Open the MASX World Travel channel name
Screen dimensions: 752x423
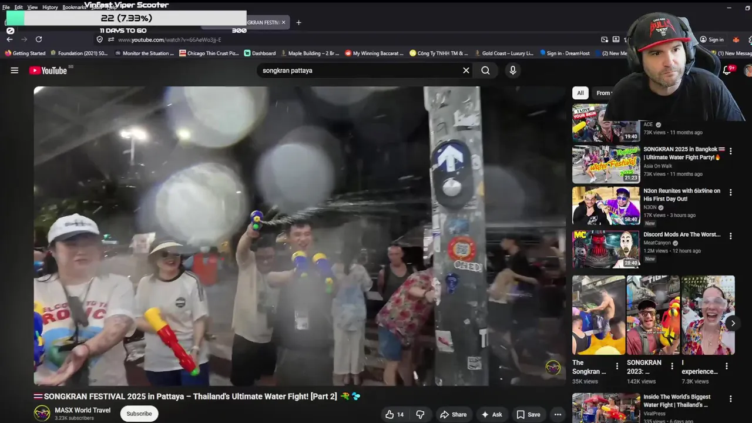82,410
